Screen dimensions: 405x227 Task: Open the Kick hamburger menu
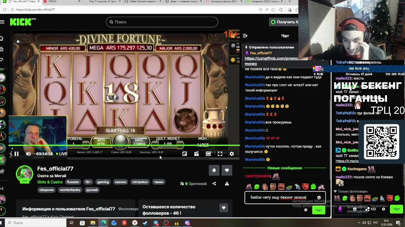(2, 22)
